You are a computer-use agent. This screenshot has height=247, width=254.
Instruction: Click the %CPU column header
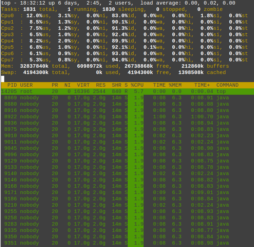pos(137,85)
